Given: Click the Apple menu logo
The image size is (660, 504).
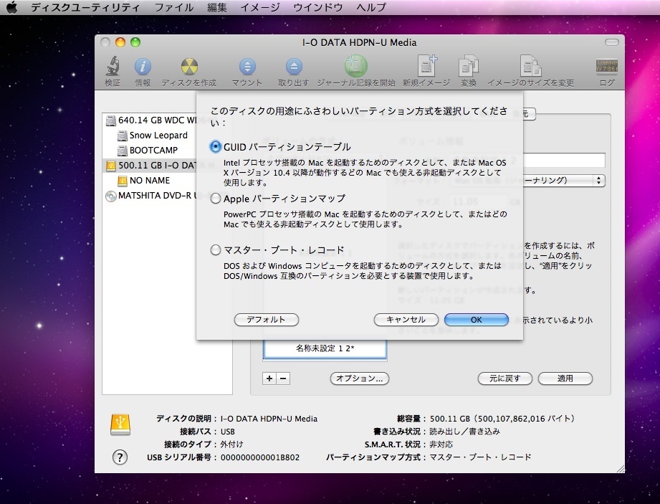Looking at the screenshot, I should click(11, 7).
